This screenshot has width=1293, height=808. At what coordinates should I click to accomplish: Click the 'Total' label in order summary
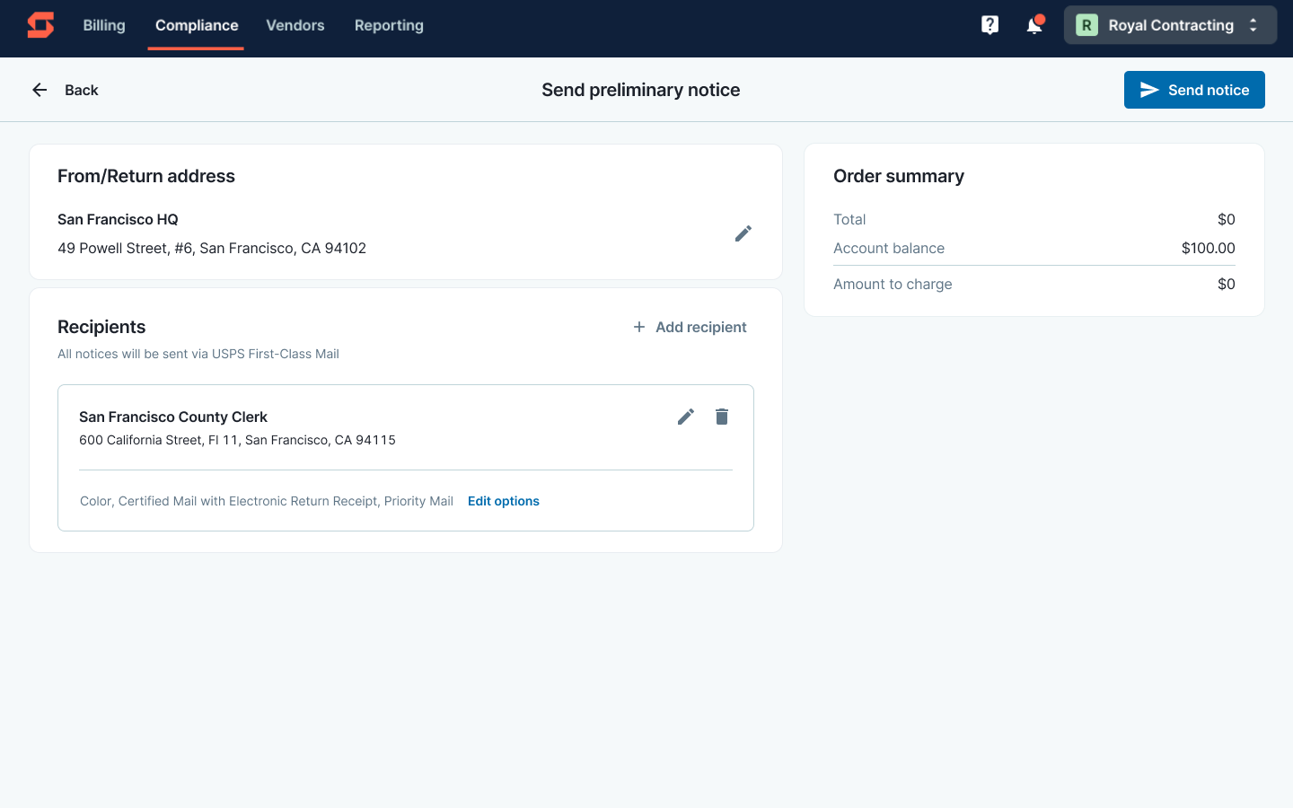(x=849, y=219)
